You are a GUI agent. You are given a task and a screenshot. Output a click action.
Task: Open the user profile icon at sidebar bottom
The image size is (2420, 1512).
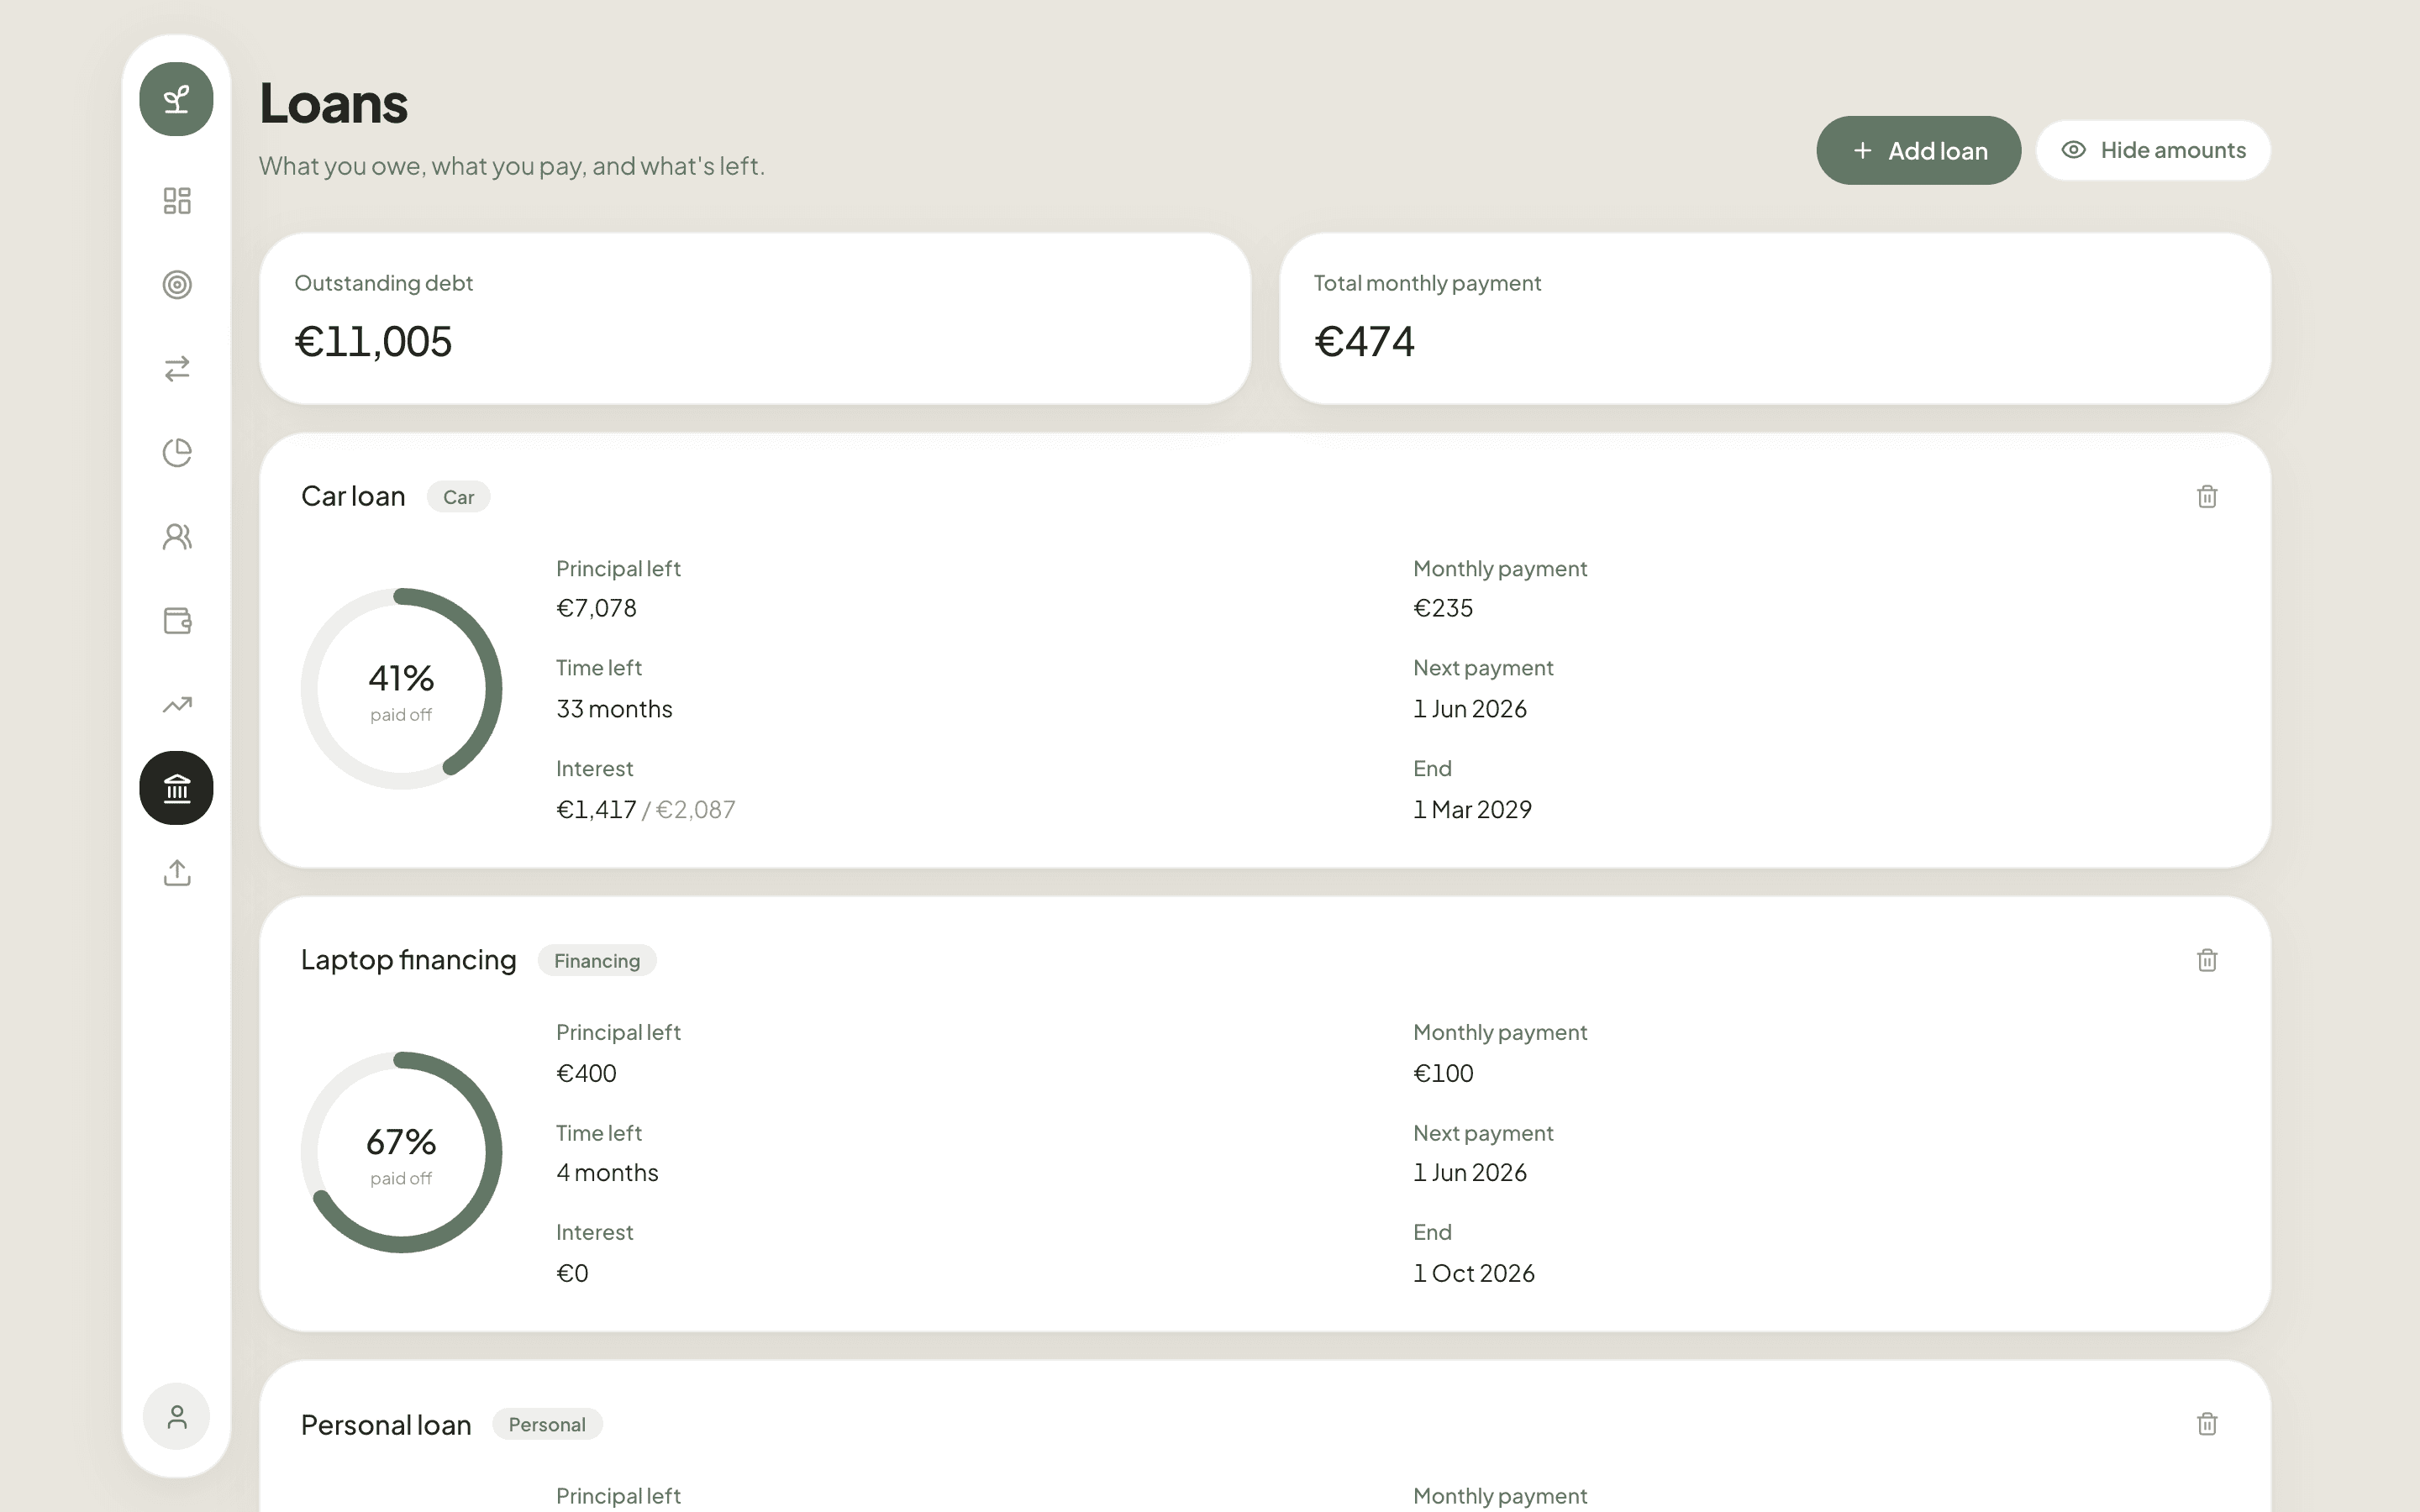176,1417
